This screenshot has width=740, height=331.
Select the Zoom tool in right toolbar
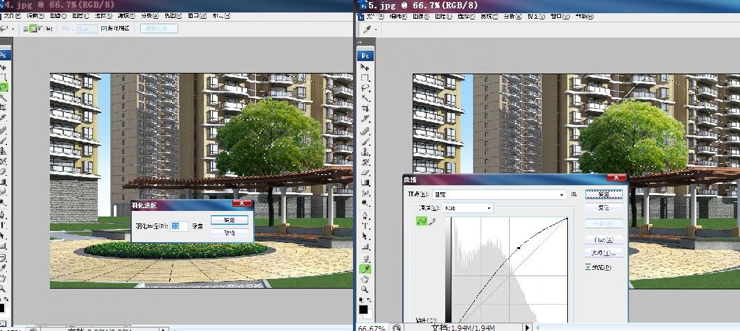(x=365, y=289)
